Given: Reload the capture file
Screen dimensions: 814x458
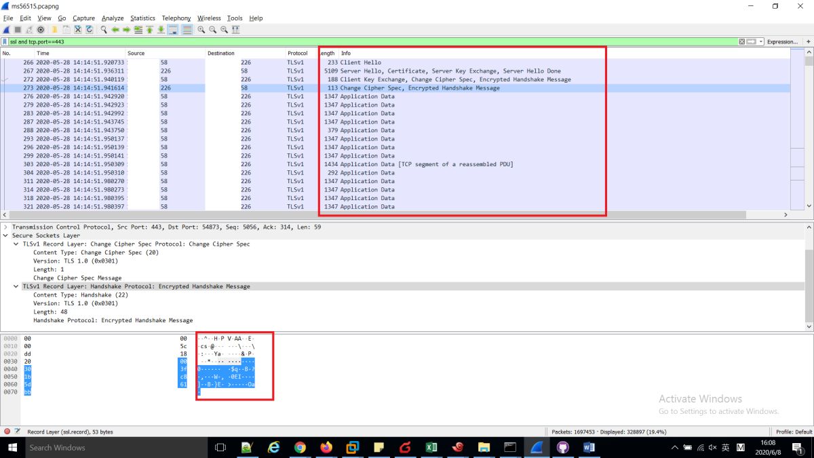Looking at the screenshot, I should pyautogui.click(x=89, y=30).
